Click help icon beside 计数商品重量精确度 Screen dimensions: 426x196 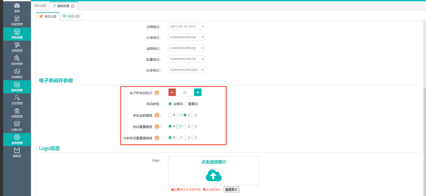click(157, 138)
